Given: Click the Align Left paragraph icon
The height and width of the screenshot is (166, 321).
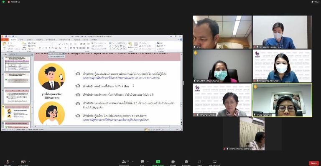Looking at the screenshot, I should [71, 48].
